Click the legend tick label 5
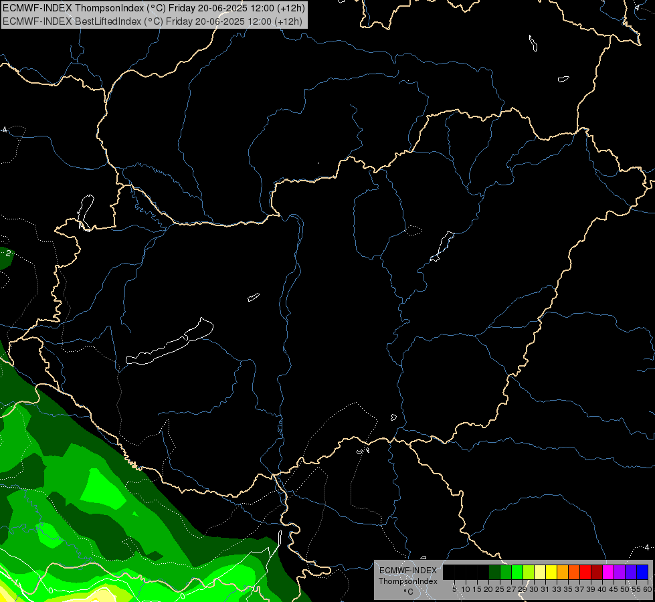This screenshot has height=602, width=655. (x=454, y=589)
